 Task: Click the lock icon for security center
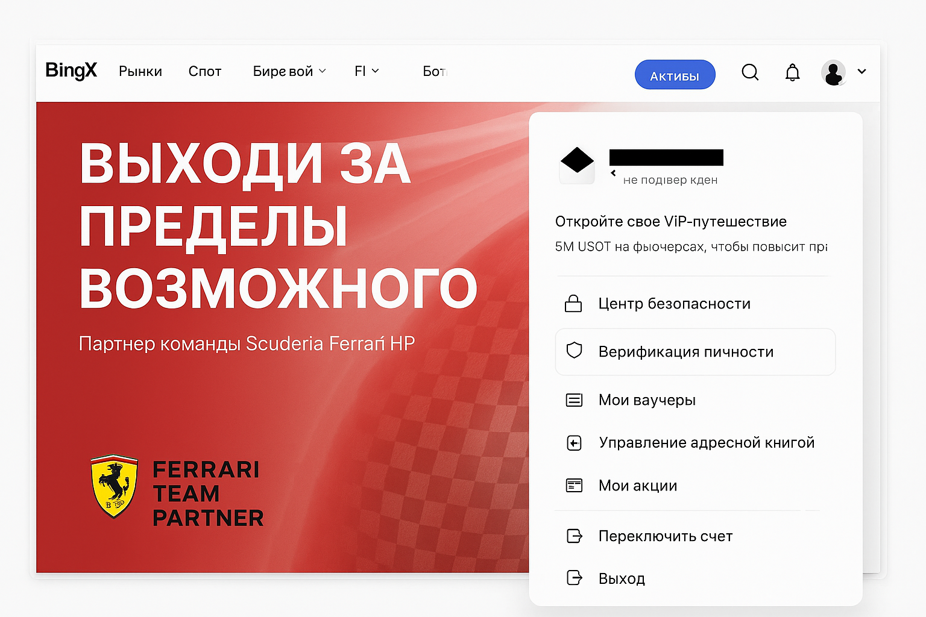[x=573, y=303]
